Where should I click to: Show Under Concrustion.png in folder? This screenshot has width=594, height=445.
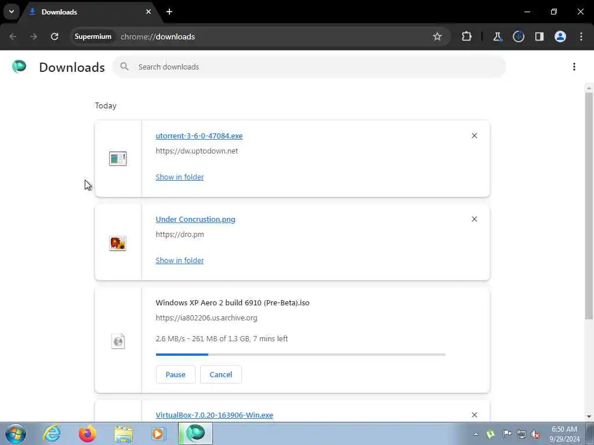point(180,261)
